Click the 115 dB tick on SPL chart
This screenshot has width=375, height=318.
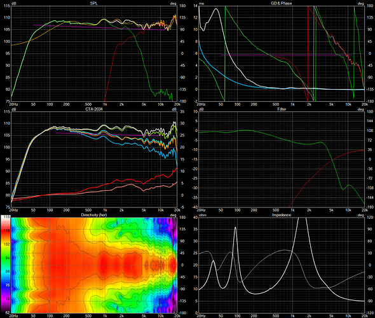pos(7,6)
